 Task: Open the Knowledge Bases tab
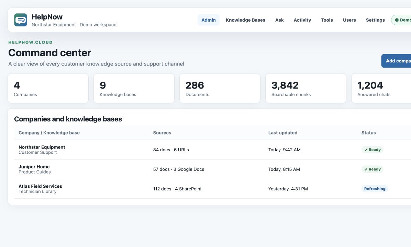click(245, 20)
